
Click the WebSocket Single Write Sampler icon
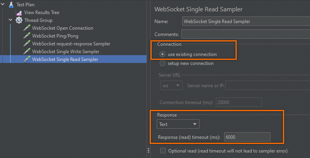click(x=27, y=52)
